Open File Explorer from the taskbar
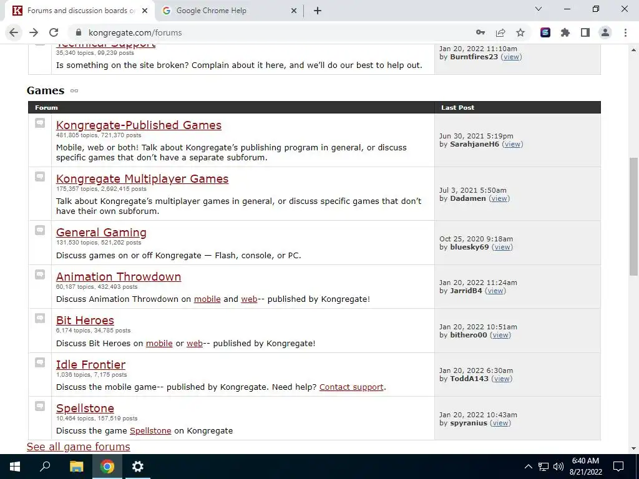 (x=76, y=467)
